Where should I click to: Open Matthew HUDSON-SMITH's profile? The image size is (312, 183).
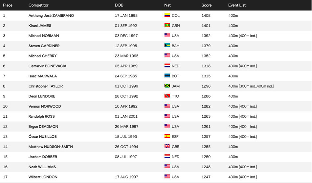pos(51,147)
